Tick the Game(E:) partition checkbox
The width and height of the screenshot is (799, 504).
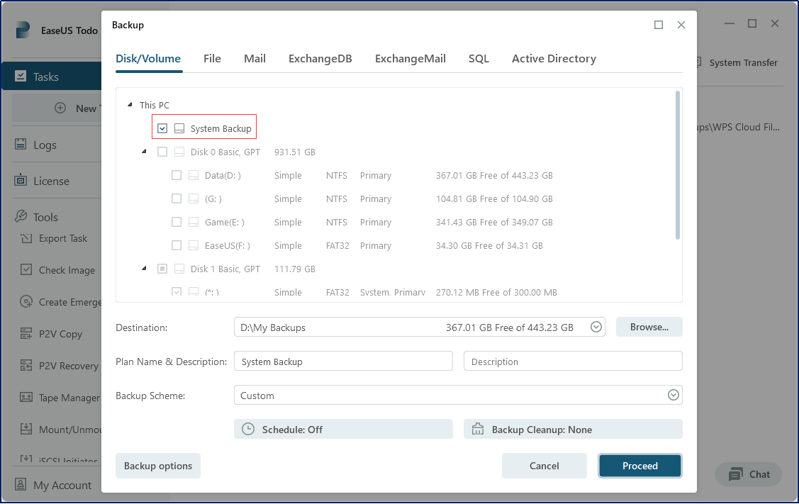[177, 222]
